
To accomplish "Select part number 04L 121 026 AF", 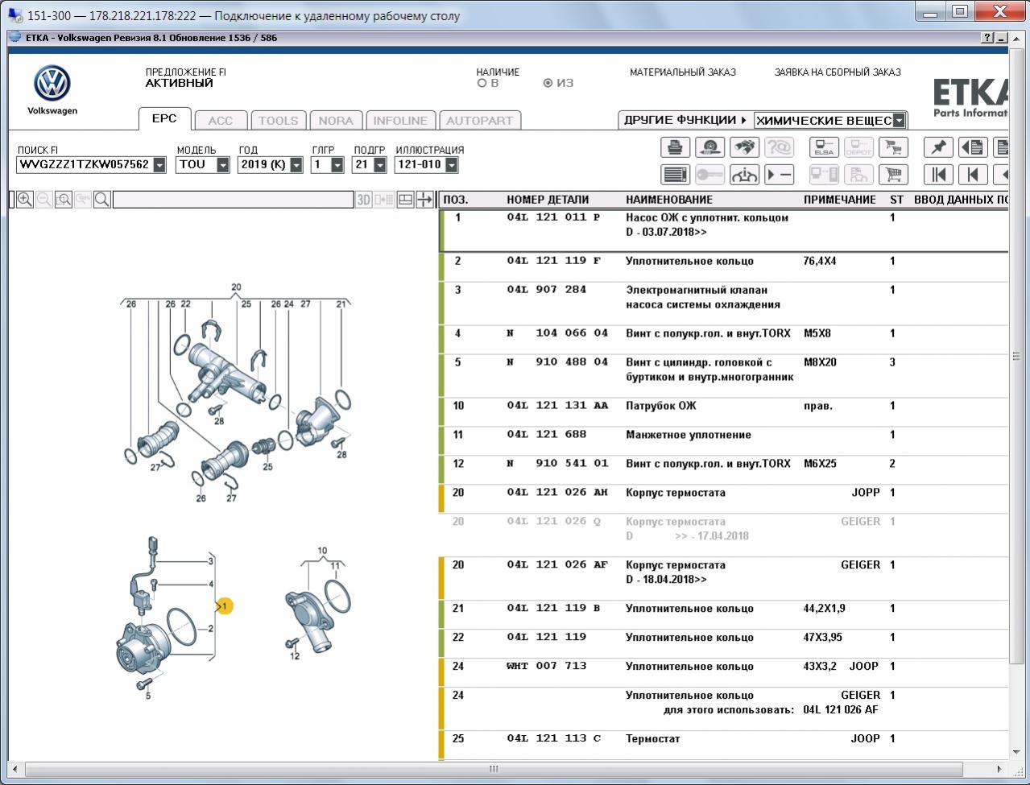I will [x=557, y=565].
